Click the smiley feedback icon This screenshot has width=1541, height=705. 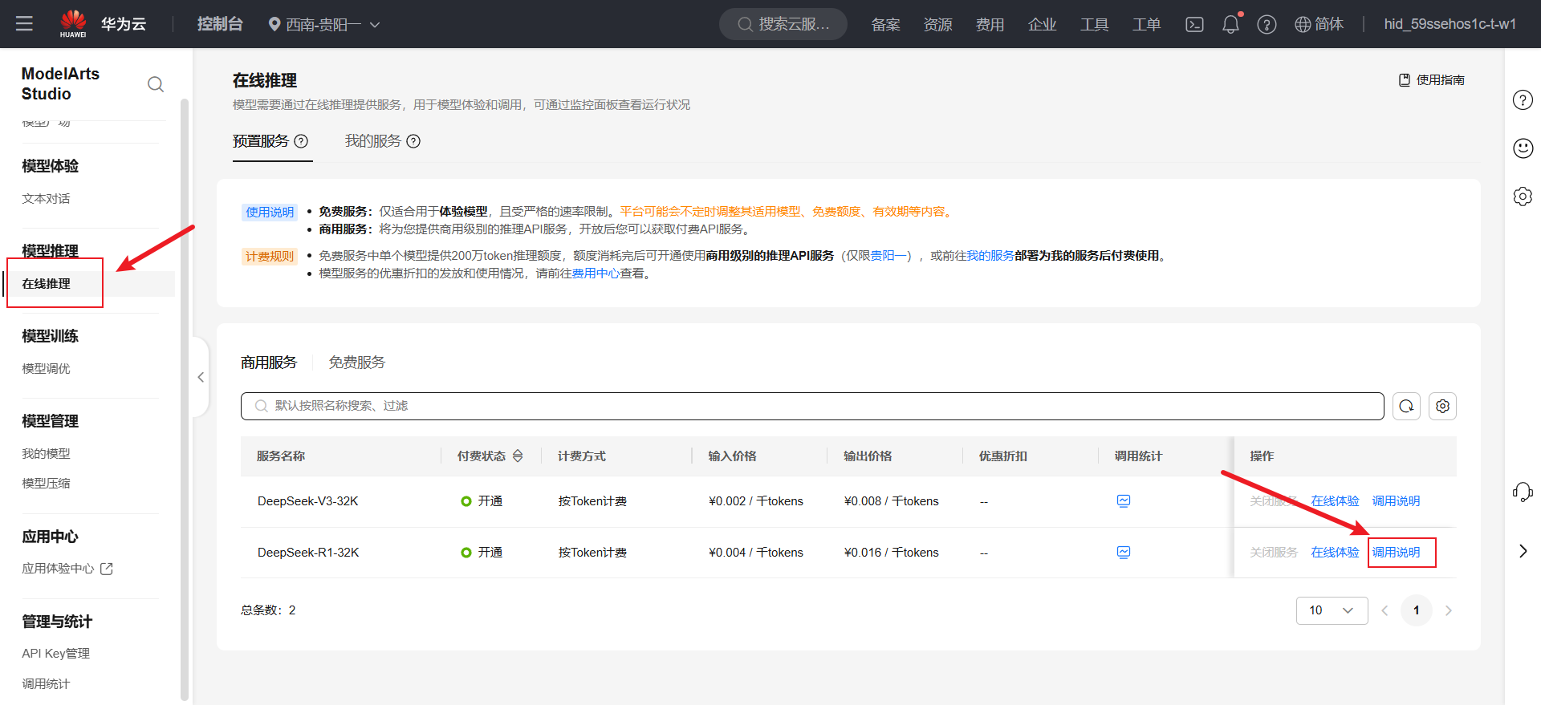pos(1523,148)
